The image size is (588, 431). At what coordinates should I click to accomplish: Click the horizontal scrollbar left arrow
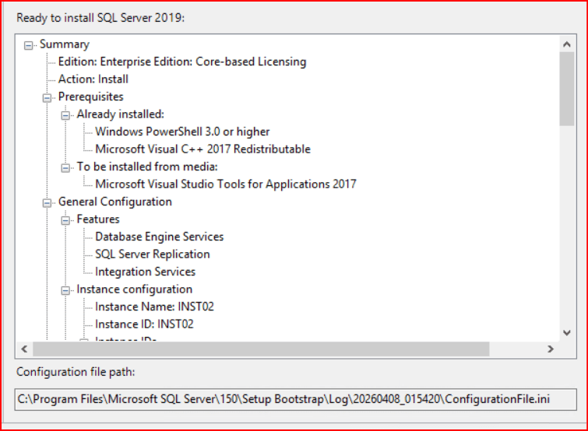click(x=23, y=349)
